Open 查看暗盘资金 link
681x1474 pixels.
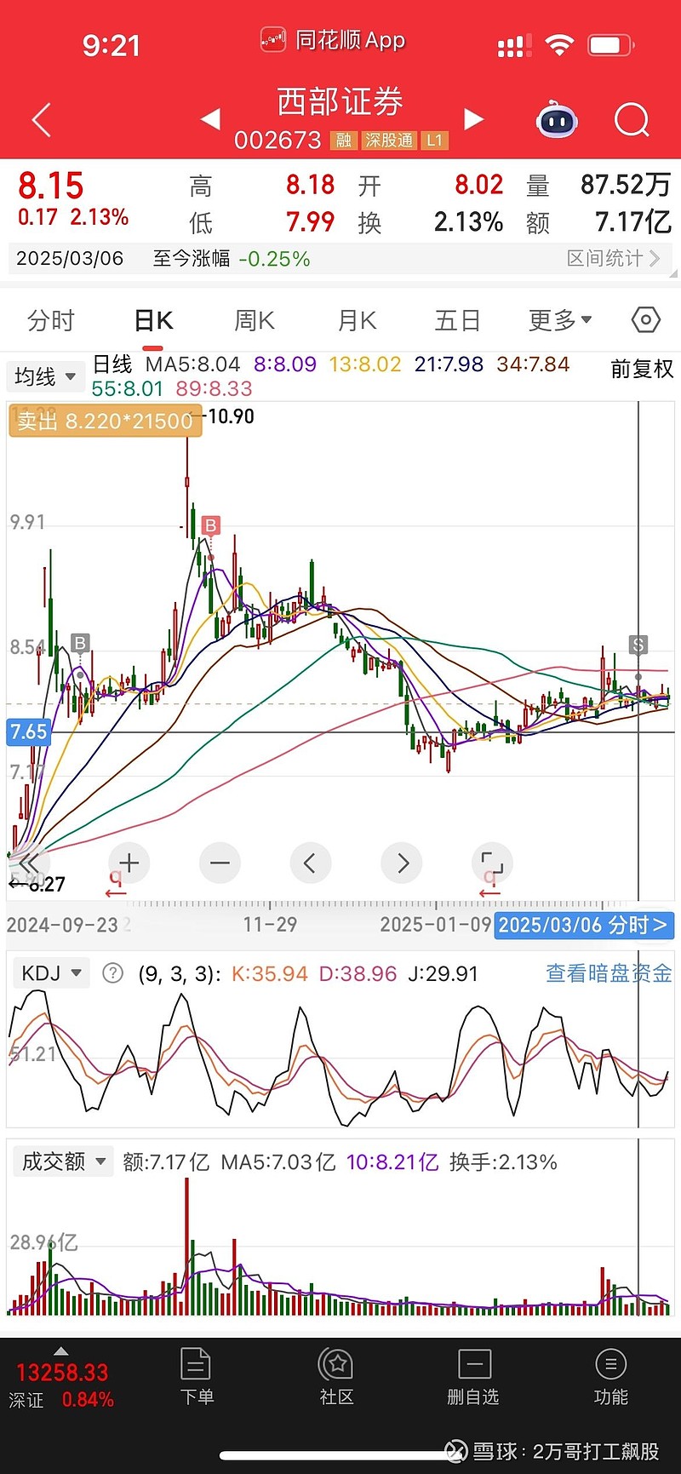pyautogui.click(x=609, y=973)
